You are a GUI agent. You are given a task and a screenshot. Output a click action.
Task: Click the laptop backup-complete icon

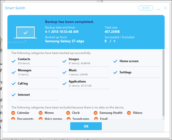25,33
